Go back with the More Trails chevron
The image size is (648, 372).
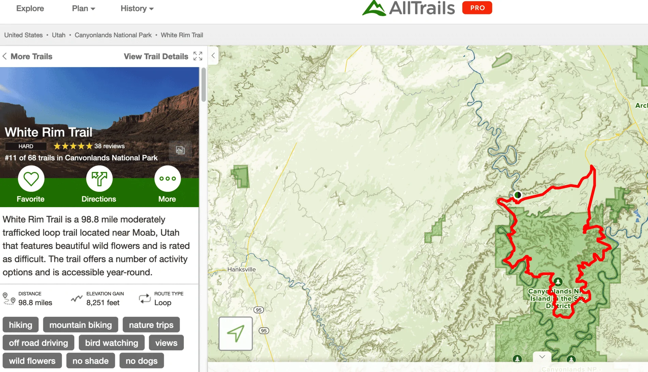tap(5, 56)
